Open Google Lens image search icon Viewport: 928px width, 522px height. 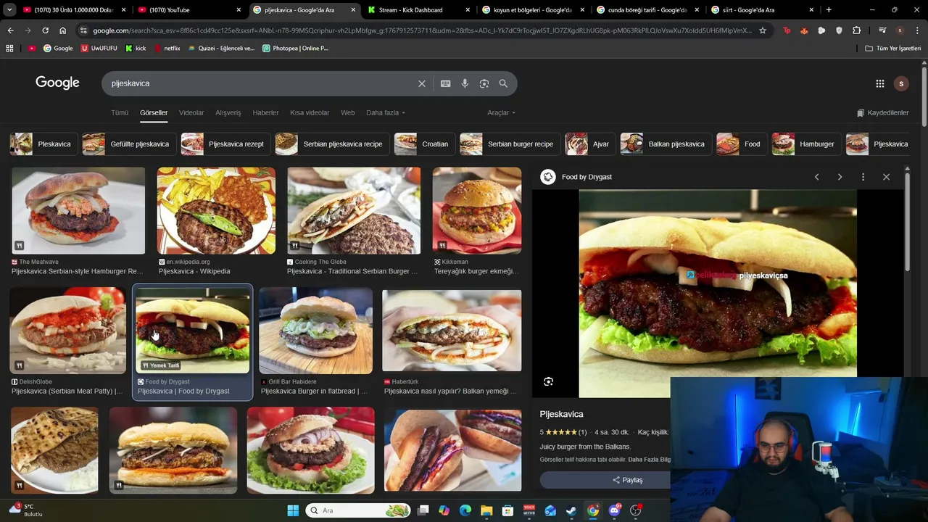tap(484, 83)
